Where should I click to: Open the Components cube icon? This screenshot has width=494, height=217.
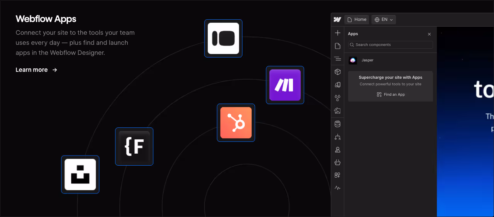[338, 72]
